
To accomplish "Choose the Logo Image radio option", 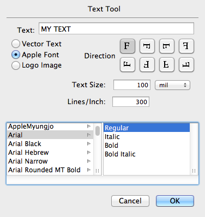I will click(x=16, y=65).
